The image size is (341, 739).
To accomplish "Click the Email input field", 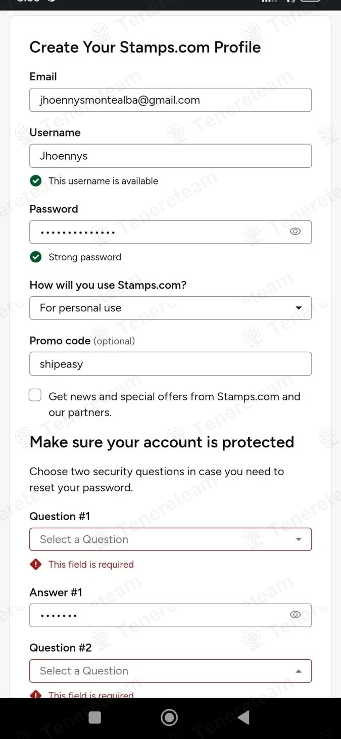I will [x=170, y=100].
